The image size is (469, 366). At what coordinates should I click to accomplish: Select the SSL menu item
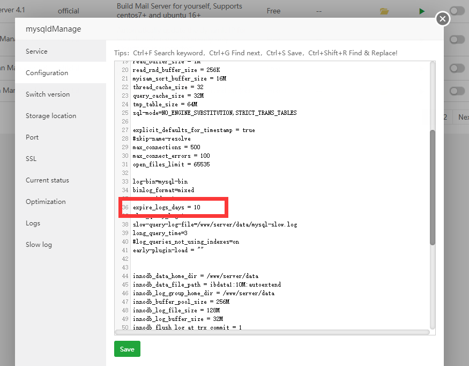(x=32, y=159)
